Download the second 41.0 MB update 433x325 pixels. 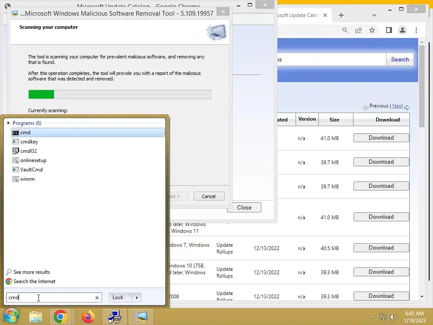381,217
